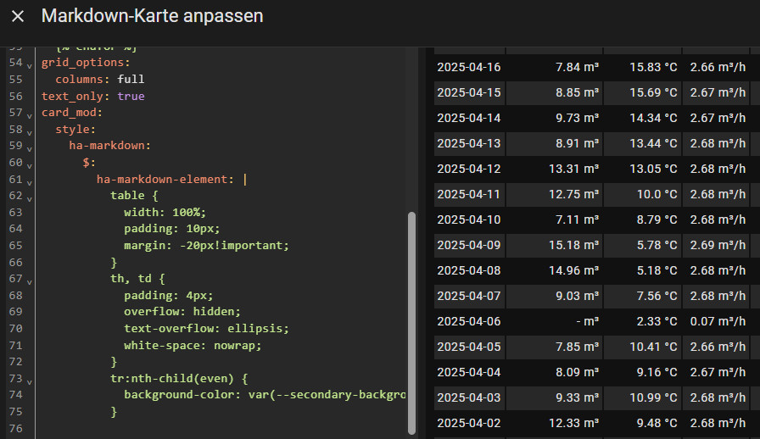Click the code editor vertical scrollbar
Viewport: 760px width, 439px height.
point(412,322)
